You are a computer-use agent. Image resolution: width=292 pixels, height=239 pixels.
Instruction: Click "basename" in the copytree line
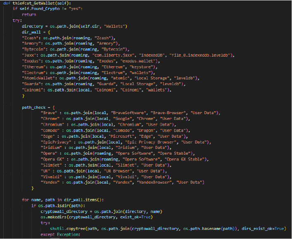tap(211, 229)
